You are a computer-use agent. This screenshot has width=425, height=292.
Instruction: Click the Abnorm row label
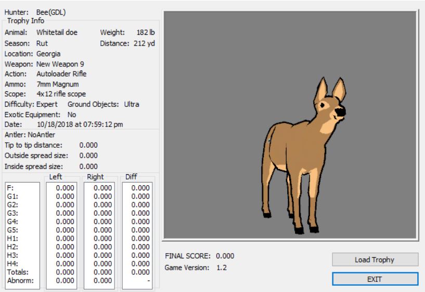(16, 279)
